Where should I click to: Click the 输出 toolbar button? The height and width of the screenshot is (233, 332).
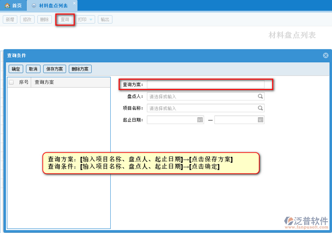(105, 20)
